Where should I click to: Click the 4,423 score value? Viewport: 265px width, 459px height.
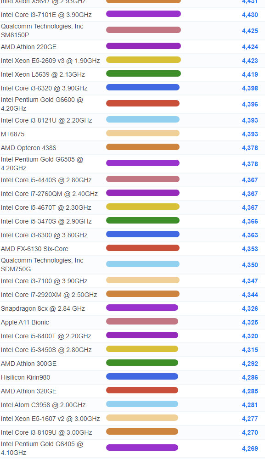pyautogui.click(x=250, y=61)
